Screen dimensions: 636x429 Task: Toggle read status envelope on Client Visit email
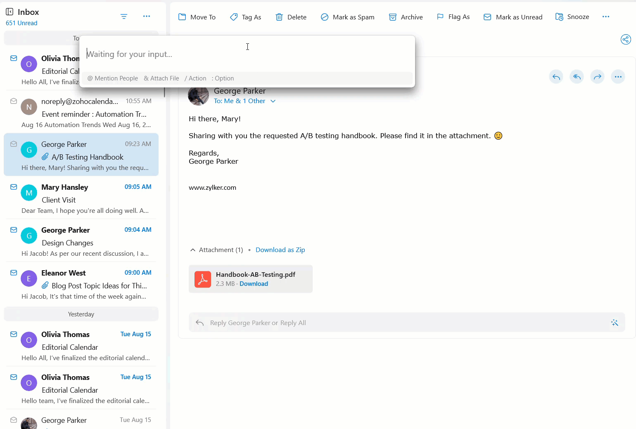tap(14, 187)
